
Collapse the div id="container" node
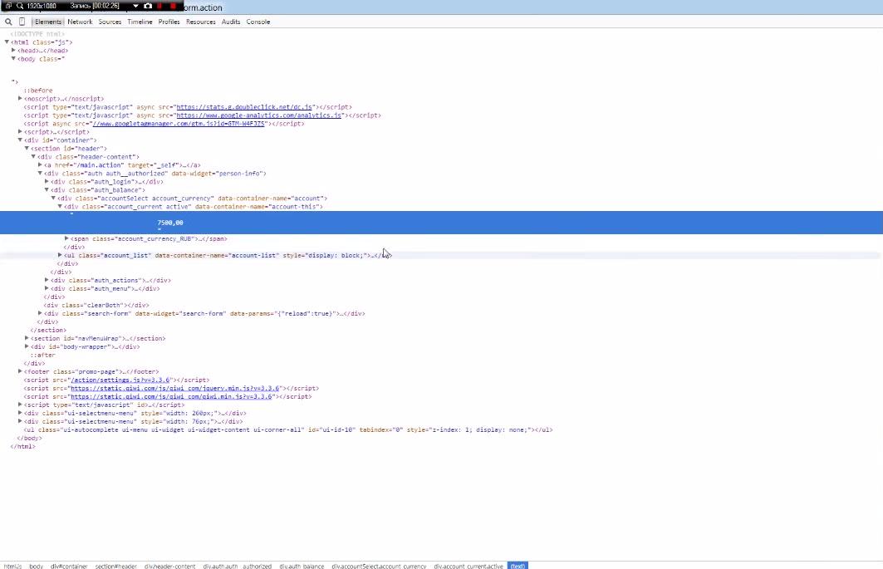(x=20, y=140)
